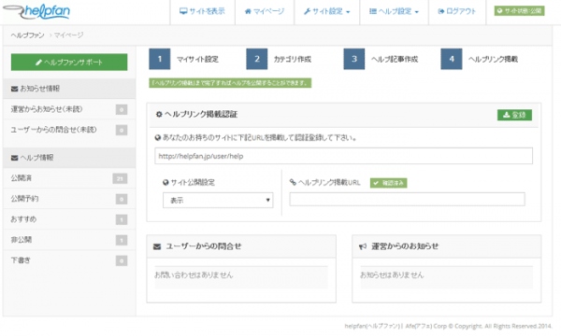
Task: Open サイトを表示 in the top navigation
Action: [x=202, y=11]
